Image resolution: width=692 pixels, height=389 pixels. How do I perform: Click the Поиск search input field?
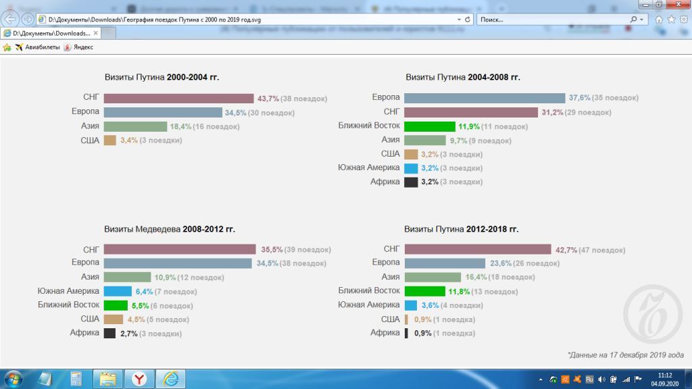554,20
